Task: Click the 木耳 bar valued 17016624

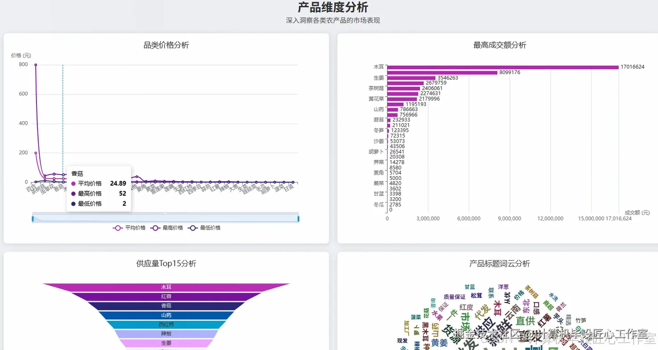Action: tap(503, 67)
